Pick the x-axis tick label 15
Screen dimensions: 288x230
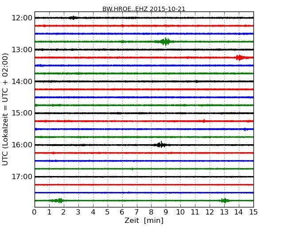(x=253, y=212)
